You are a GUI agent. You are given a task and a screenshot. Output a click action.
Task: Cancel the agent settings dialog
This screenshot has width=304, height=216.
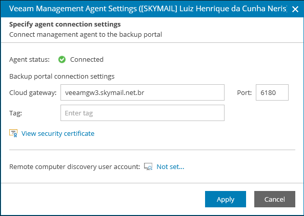click(275, 199)
